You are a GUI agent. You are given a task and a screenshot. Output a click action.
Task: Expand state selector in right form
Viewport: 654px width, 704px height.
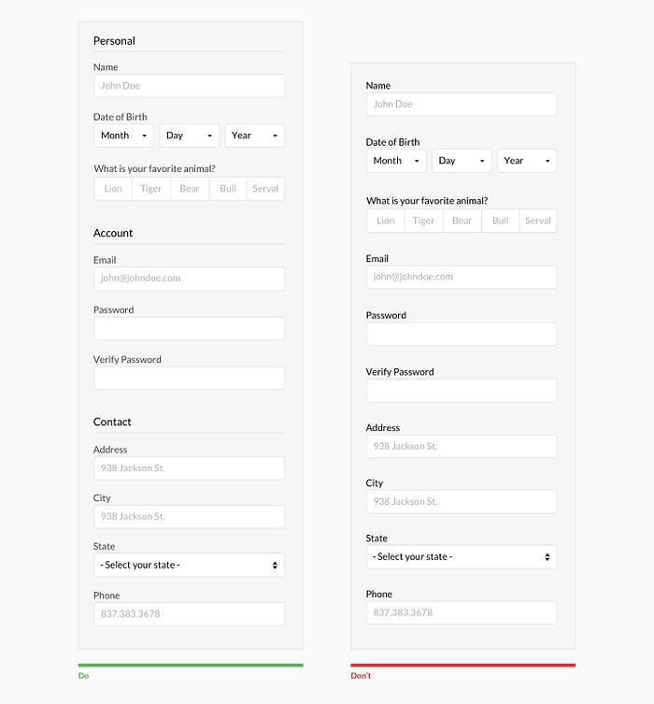coord(462,557)
